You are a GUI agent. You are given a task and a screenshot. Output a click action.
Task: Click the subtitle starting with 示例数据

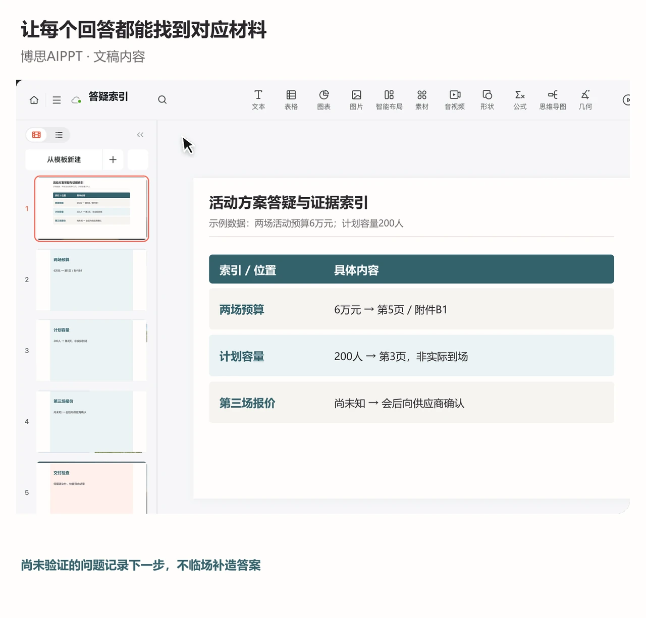[x=306, y=223]
